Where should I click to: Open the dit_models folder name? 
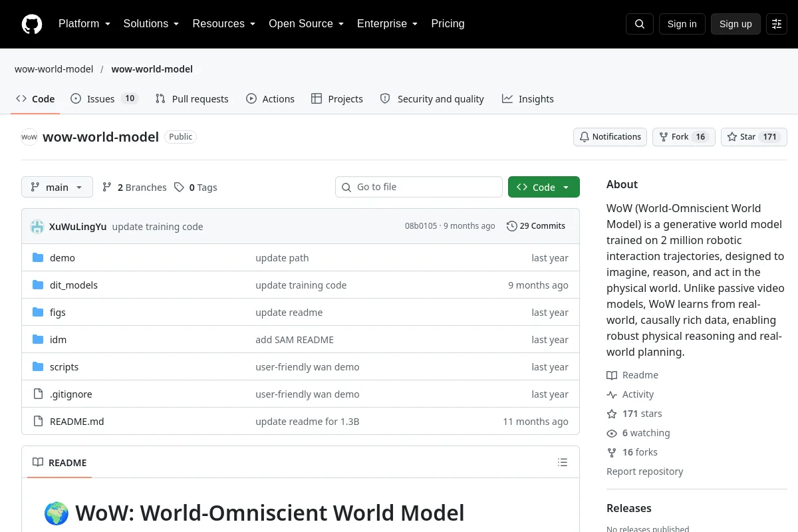pos(74,285)
